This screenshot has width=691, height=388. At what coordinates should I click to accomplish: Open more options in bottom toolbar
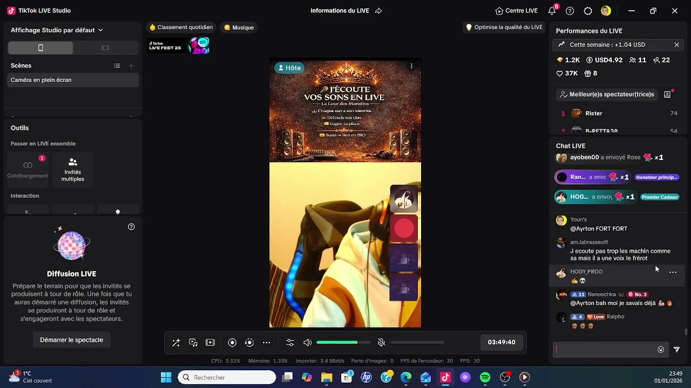coord(266,343)
